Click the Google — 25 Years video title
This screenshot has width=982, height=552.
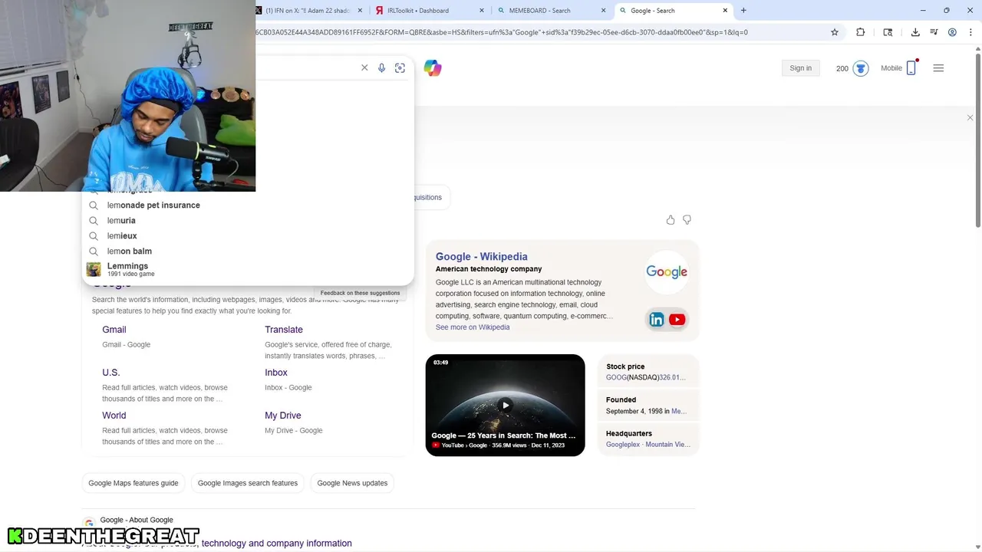[503, 435]
